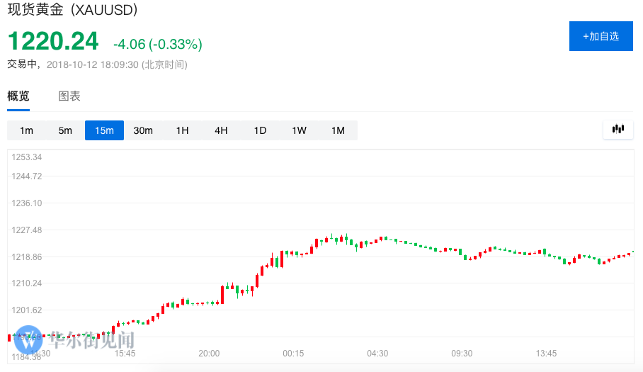The image size is (643, 372).
Task: Click the 1236.10 price axis label
Action: tap(27, 203)
